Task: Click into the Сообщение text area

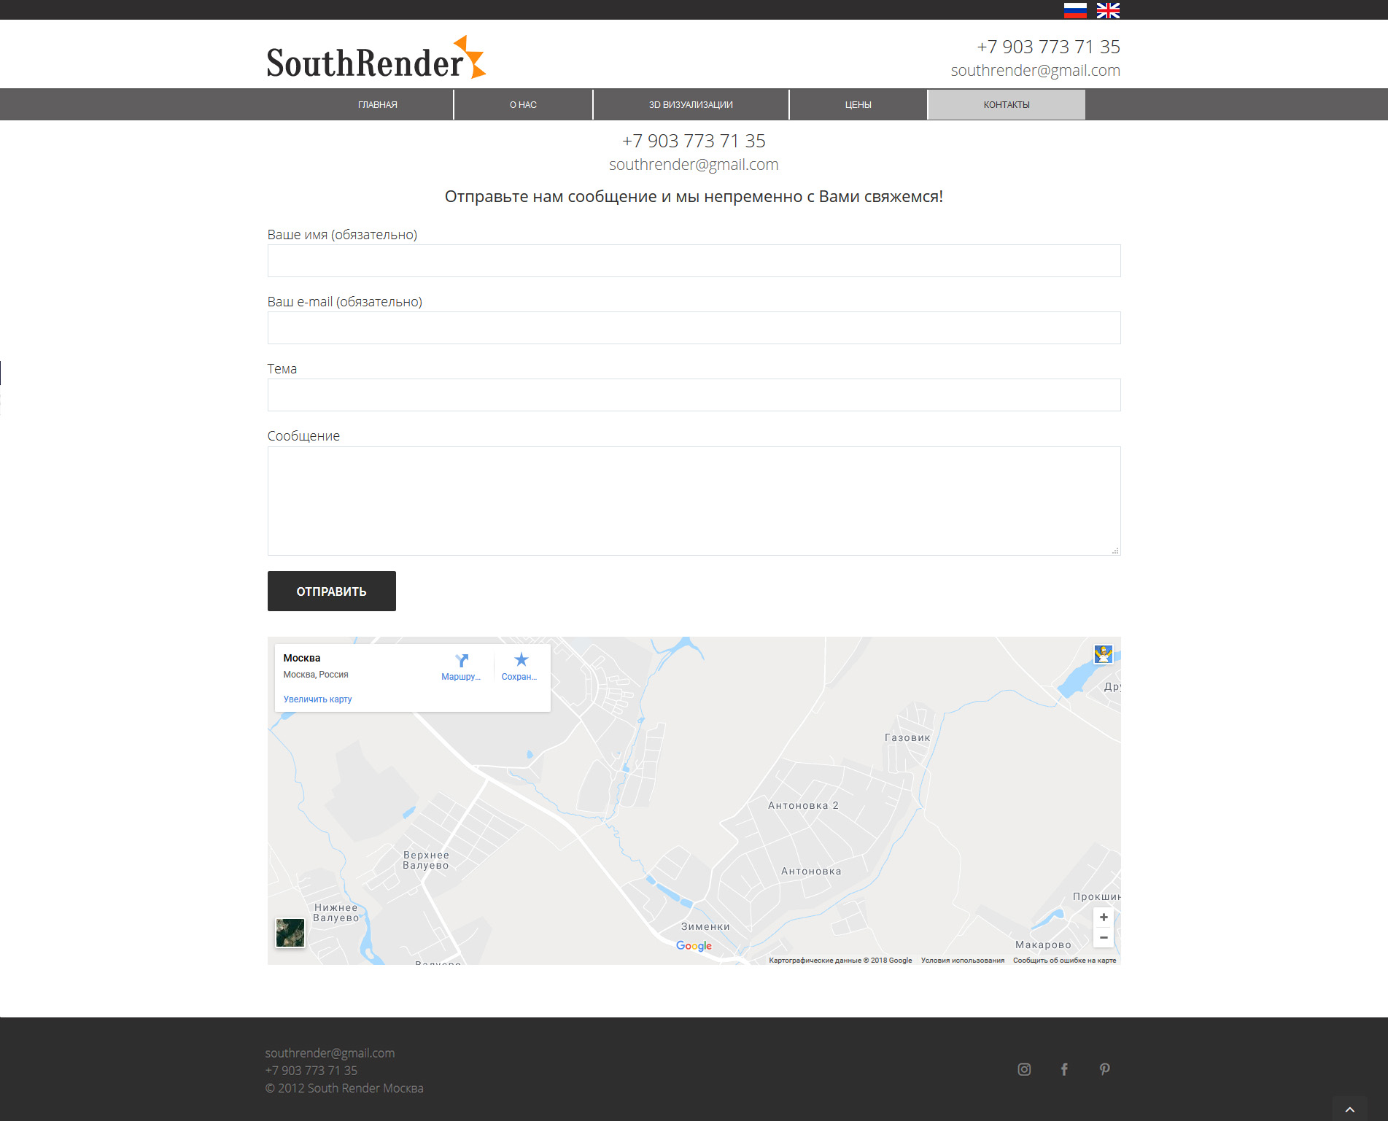Action: tap(694, 501)
